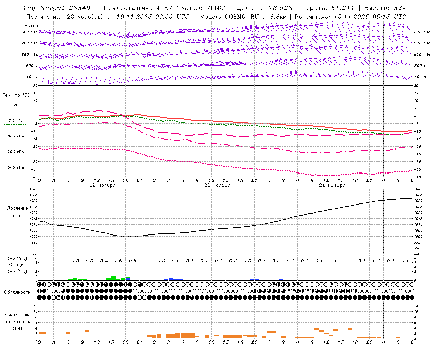Click the 500 гПа temperature legend entry
432x345 pixels.
pyautogui.click(x=16, y=167)
